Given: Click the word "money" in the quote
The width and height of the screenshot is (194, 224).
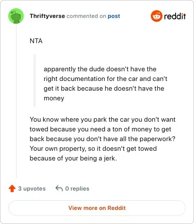Looking at the screenshot, I should 54,98.
